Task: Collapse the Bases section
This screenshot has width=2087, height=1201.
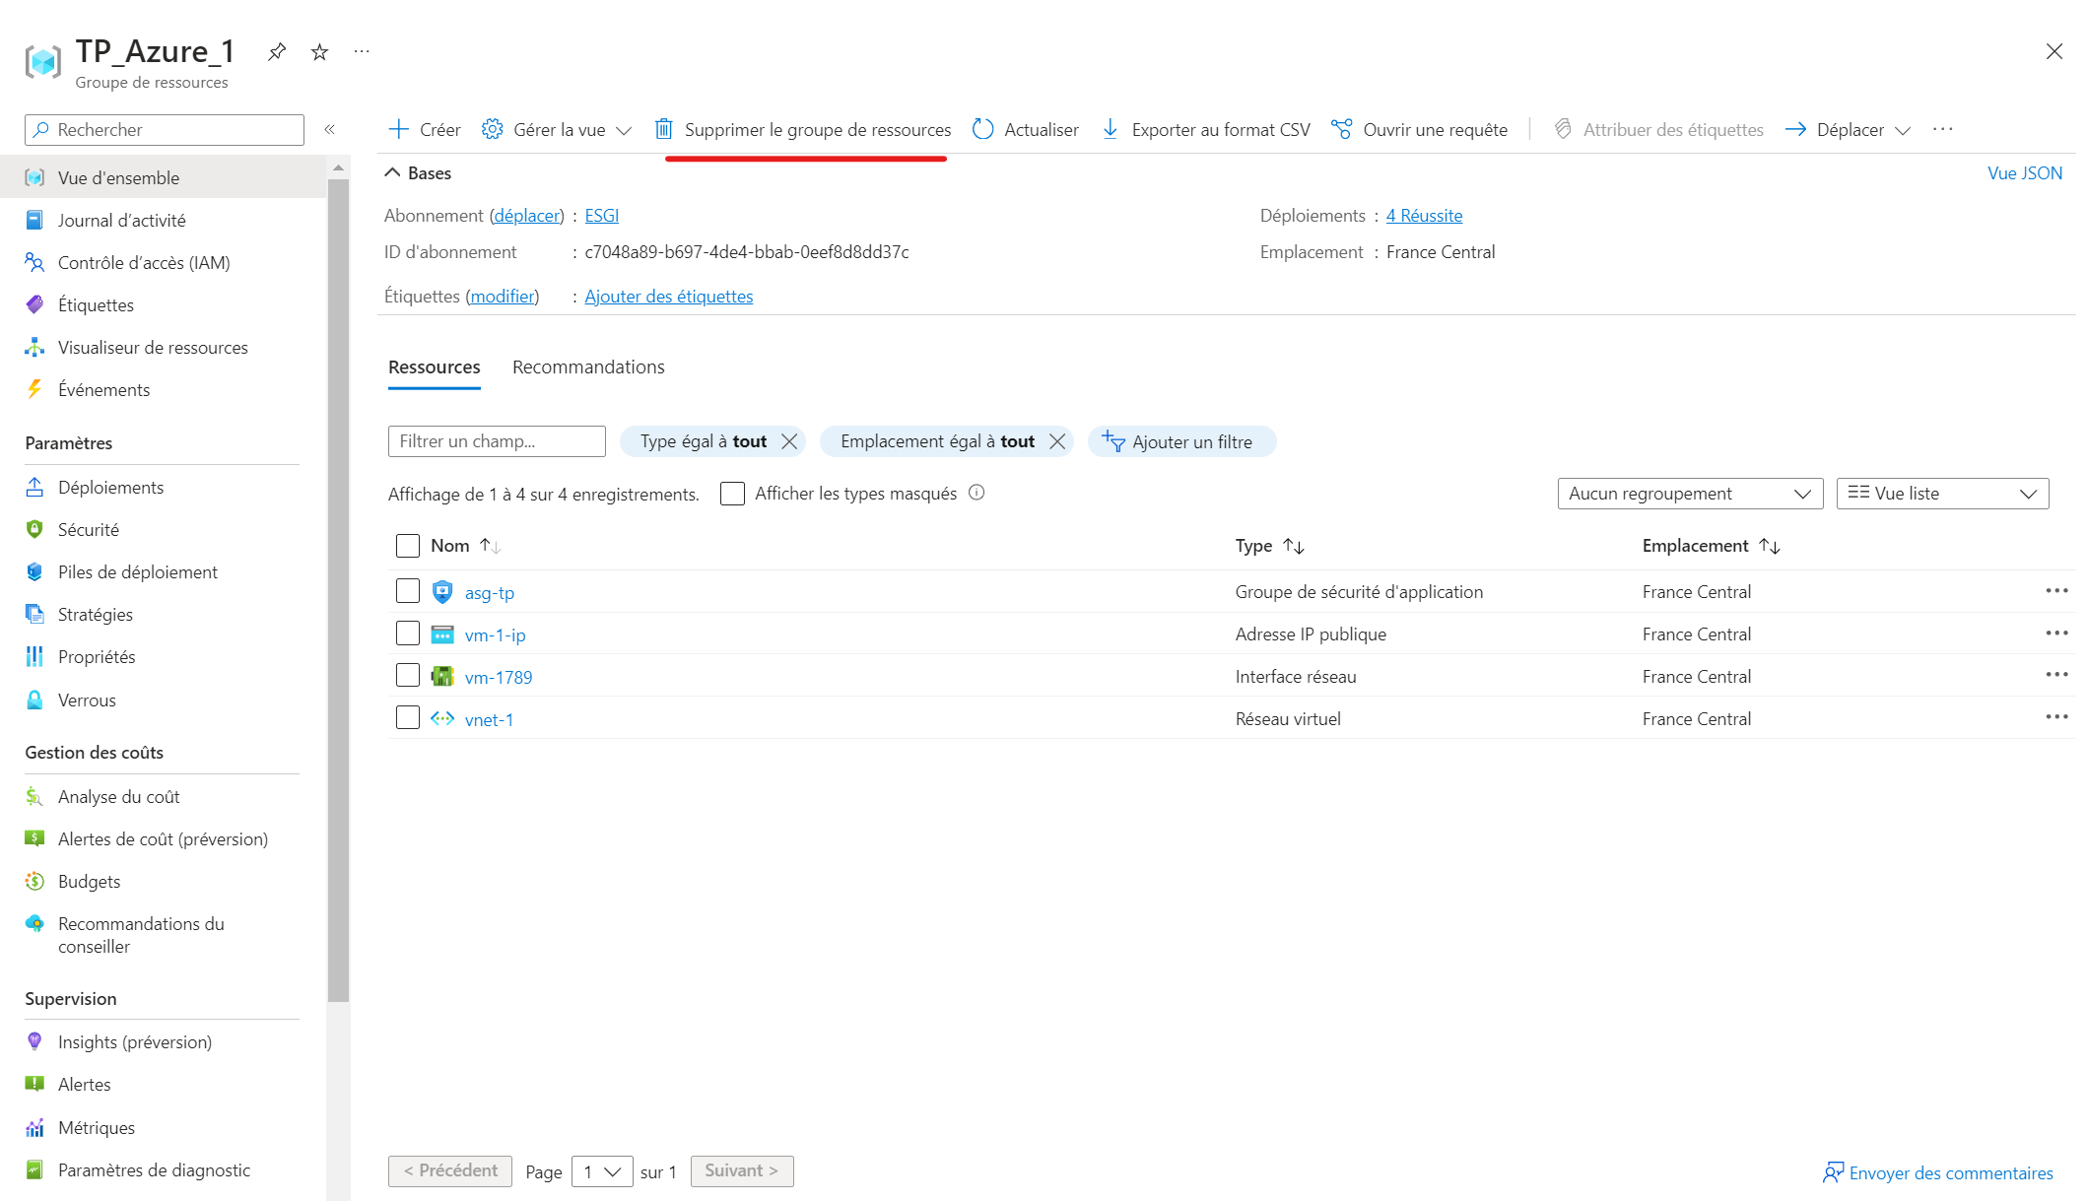Action: 393,172
